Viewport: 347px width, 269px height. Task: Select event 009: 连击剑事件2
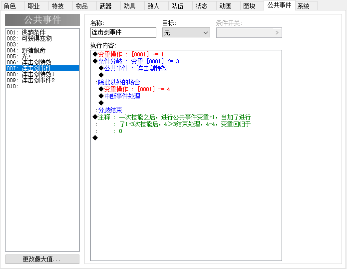click(42, 80)
